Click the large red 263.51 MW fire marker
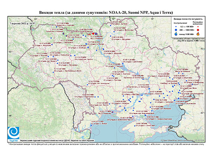 [x=93, y=33]
